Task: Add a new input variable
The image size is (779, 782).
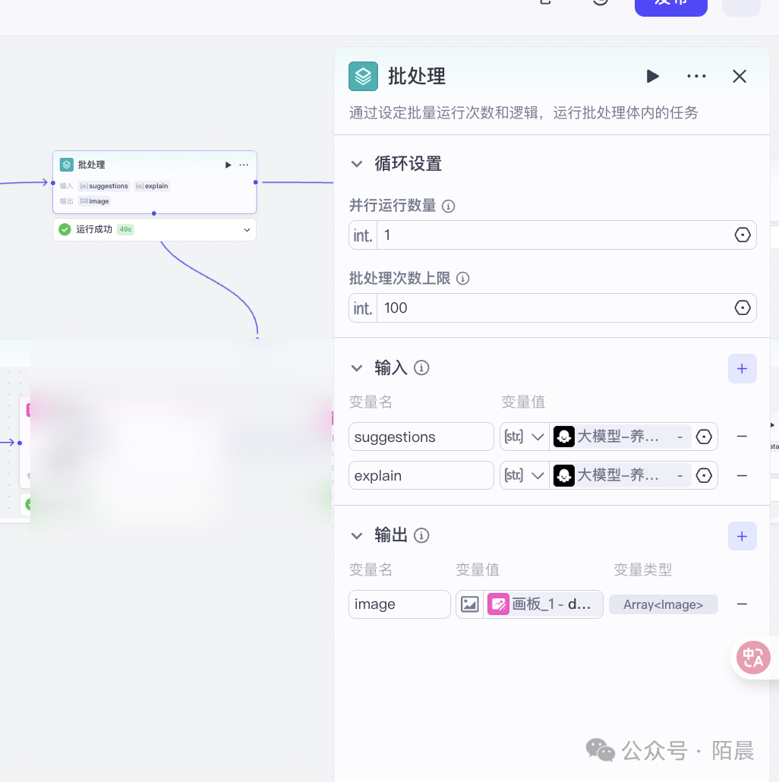Action: click(742, 368)
